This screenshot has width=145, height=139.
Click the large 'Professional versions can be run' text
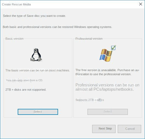click(107, 87)
